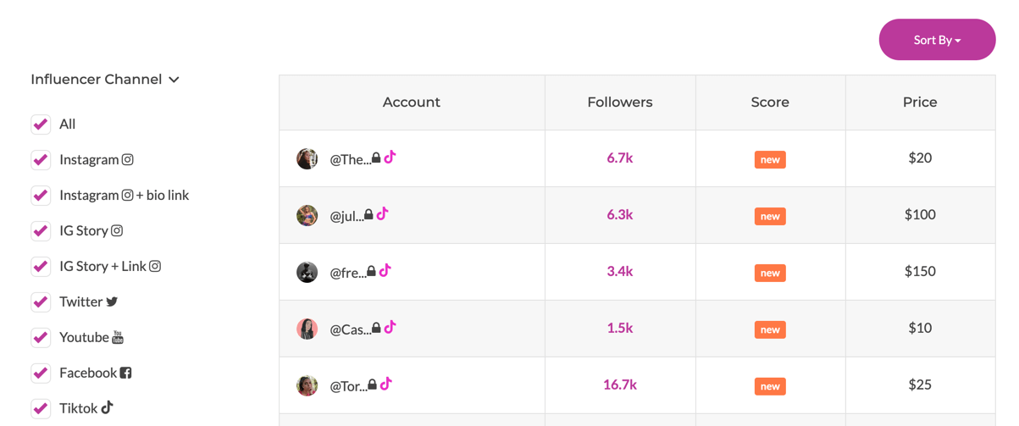Click the 16.7k followers value
Image resolution: width=1019 pixels, height=426 pixels.
pyautogui.click(x=620, y=385)
